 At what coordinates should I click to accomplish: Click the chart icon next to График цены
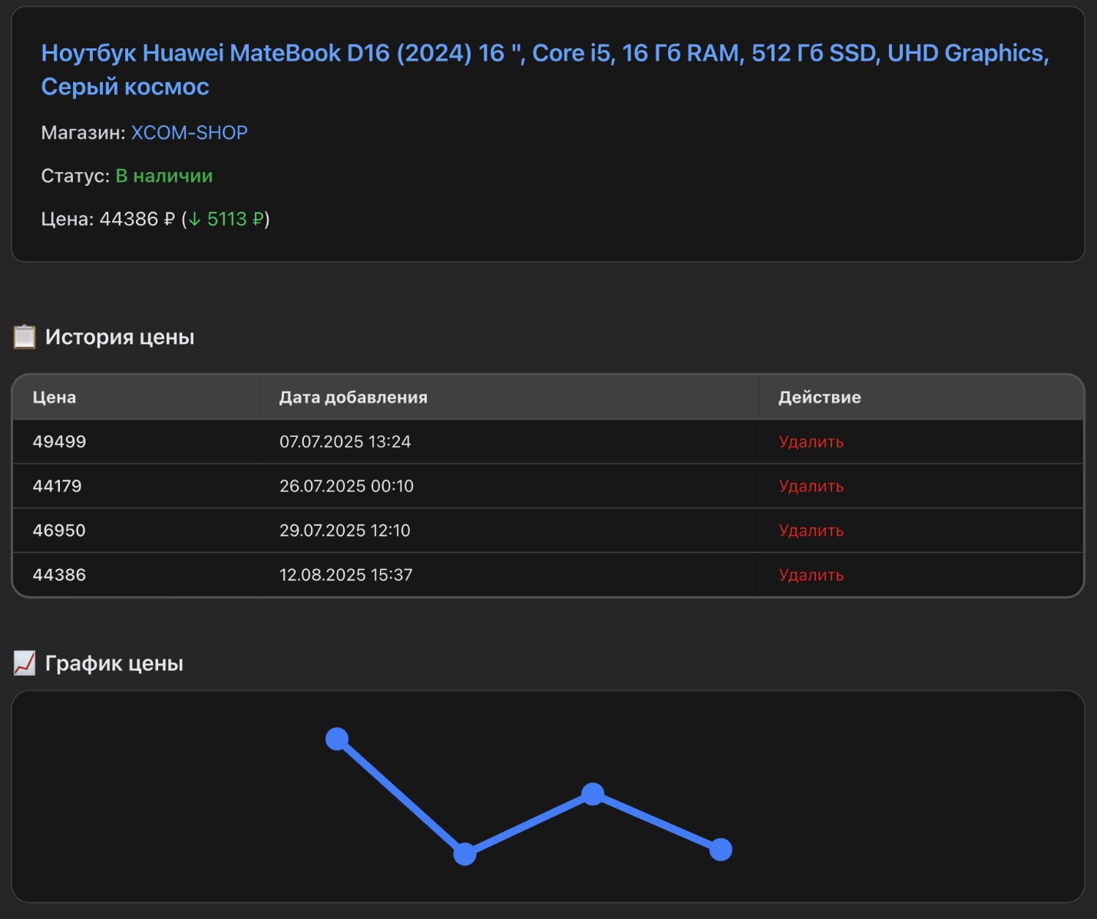point(24,663)
